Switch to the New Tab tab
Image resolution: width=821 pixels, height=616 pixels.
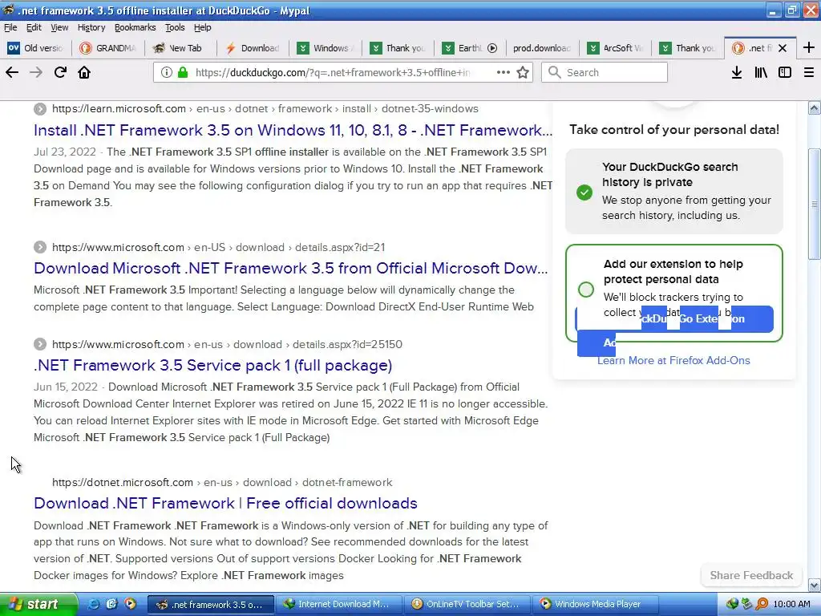[x=180, y=48]
